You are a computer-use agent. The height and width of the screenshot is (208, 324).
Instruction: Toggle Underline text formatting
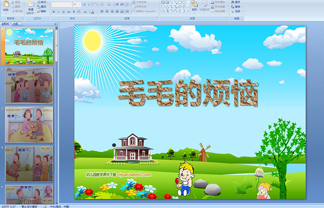[x=64, y=12]
